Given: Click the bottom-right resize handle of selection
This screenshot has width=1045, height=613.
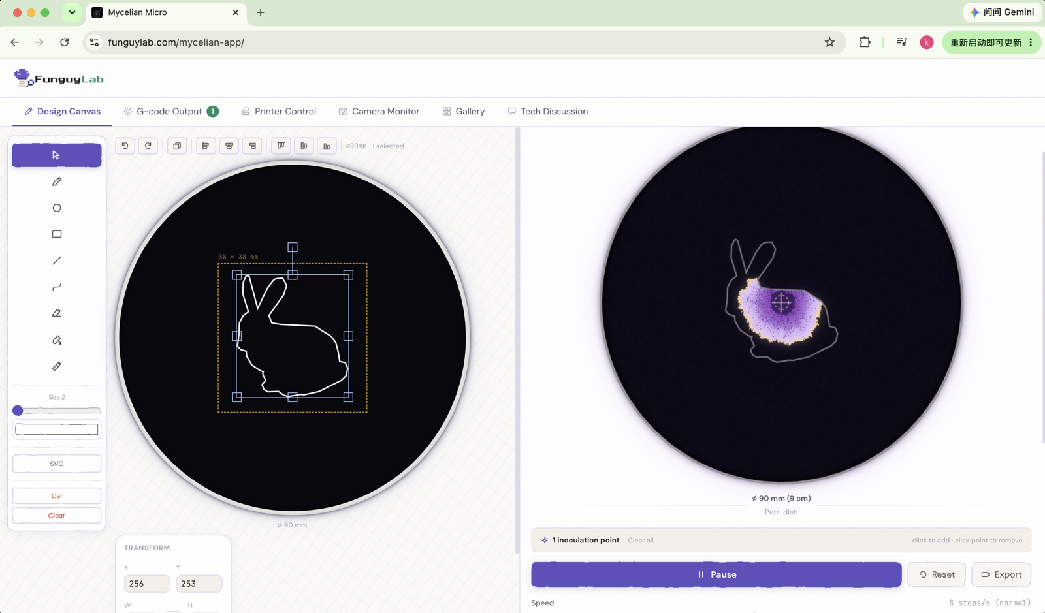Looking at the screenshot, I should pos(348,397).
